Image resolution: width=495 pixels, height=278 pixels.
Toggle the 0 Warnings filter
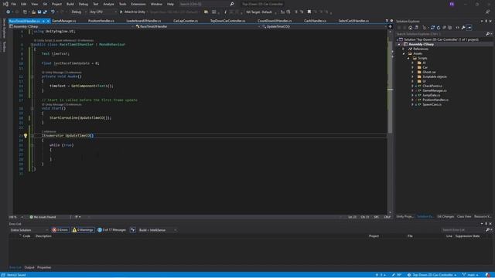click(x=83, y=230)
